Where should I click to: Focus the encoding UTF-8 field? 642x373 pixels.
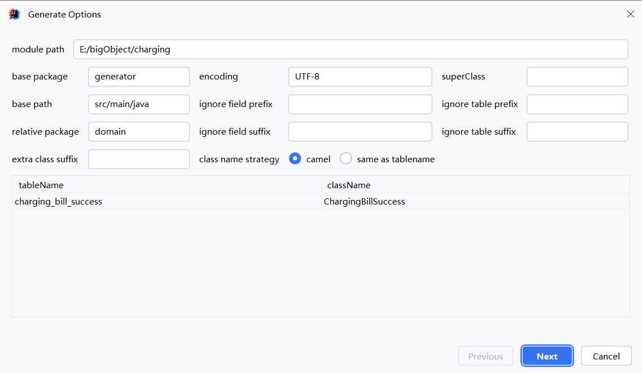point(360,77)
